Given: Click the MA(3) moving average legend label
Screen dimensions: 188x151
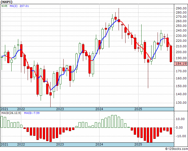Looking at the screenshot, I should tap(14, 6).
